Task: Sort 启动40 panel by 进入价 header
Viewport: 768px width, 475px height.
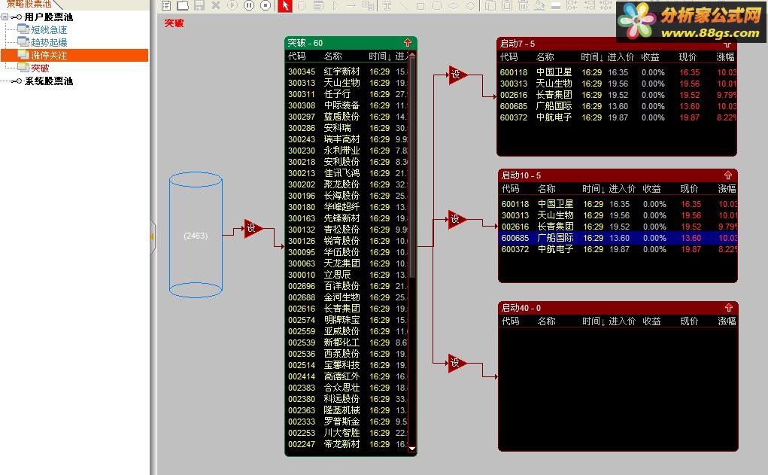Action: click(621, 321)
